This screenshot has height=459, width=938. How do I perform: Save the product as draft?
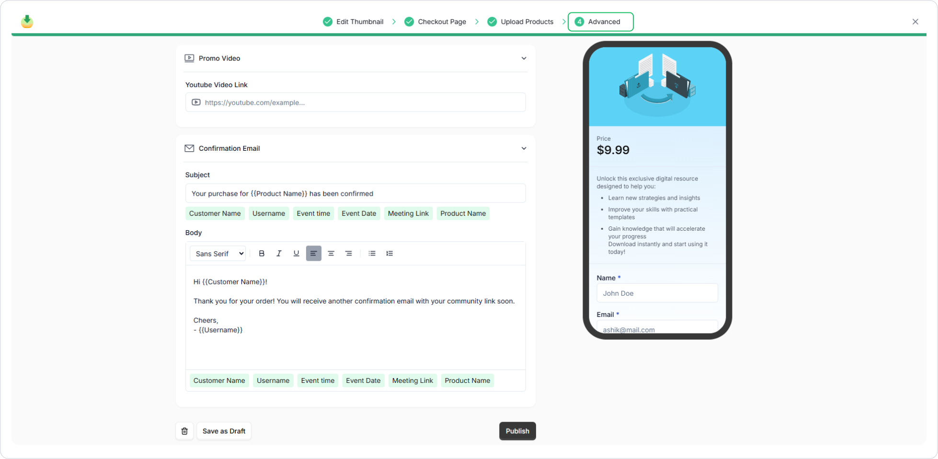pyautogui.click(x=224, y=431)
